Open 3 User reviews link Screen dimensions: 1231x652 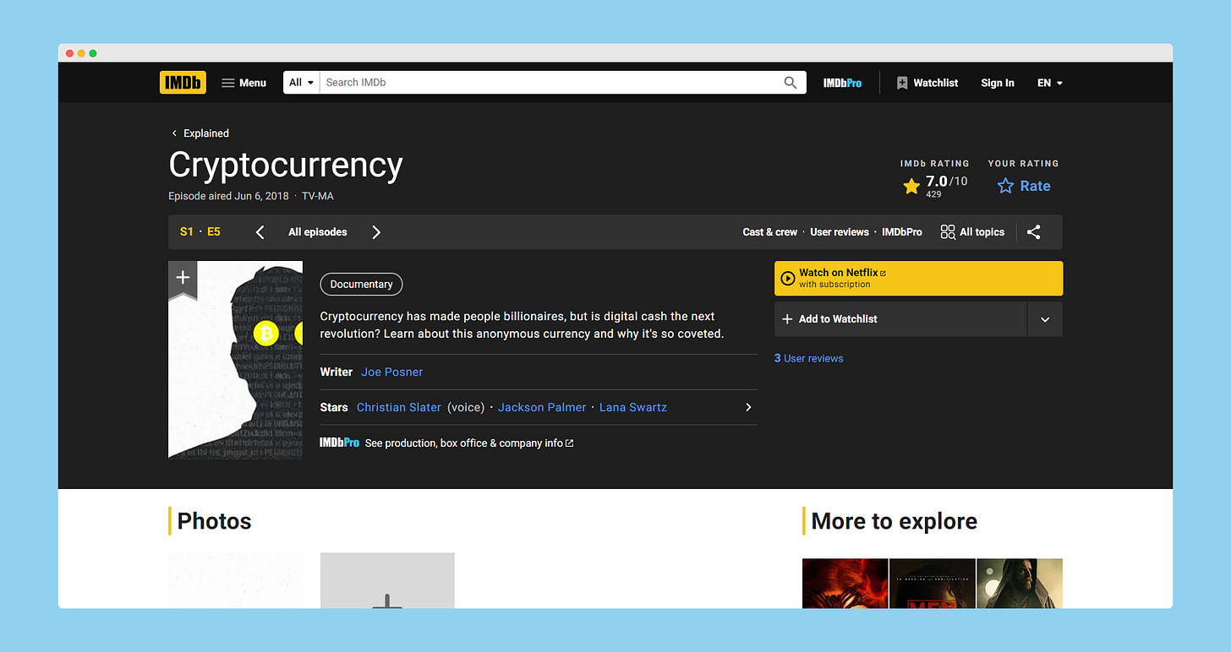[808, 359]
